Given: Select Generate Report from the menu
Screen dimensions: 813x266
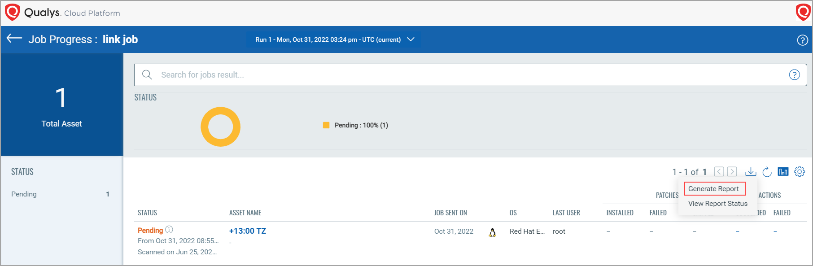Looking at the screenshot, I should tap(713, 189).
